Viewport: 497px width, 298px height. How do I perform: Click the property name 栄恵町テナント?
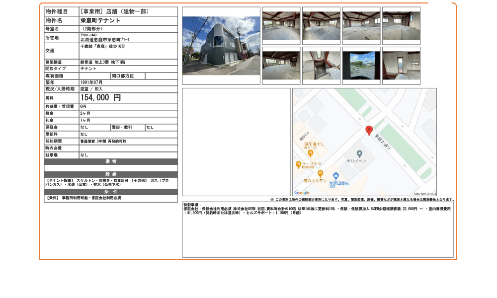[100, 21]
